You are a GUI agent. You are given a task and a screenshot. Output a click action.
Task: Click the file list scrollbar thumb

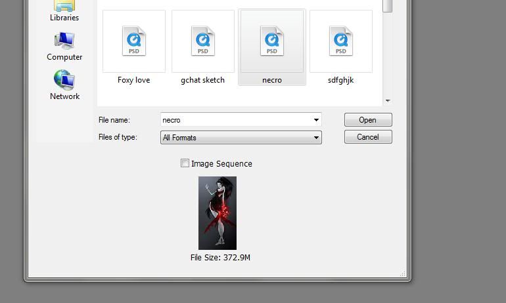pos(388,6)
